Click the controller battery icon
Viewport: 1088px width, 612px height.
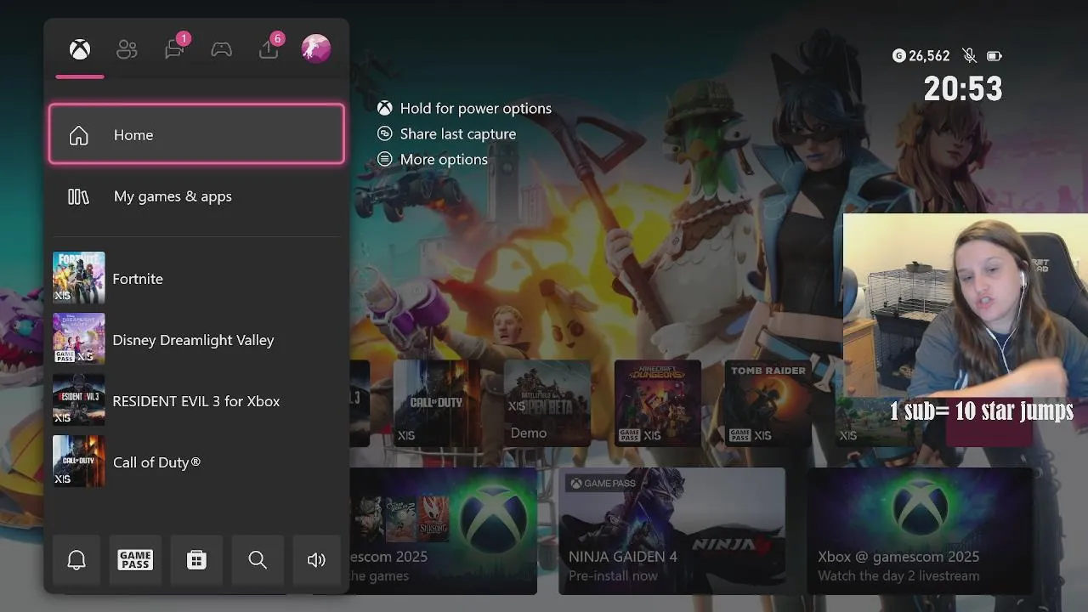click(x=994, y=56)
